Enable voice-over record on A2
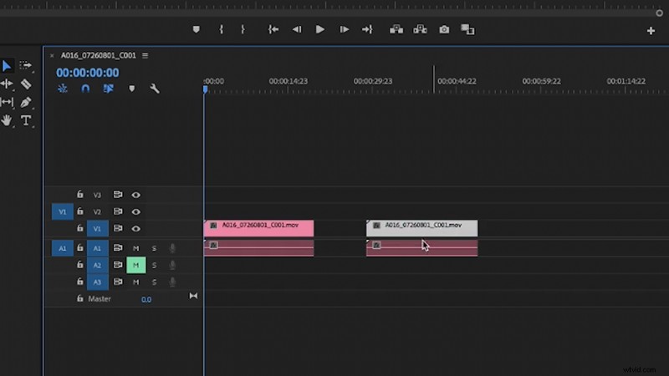 pyautogui.click(x=172, y=265)
